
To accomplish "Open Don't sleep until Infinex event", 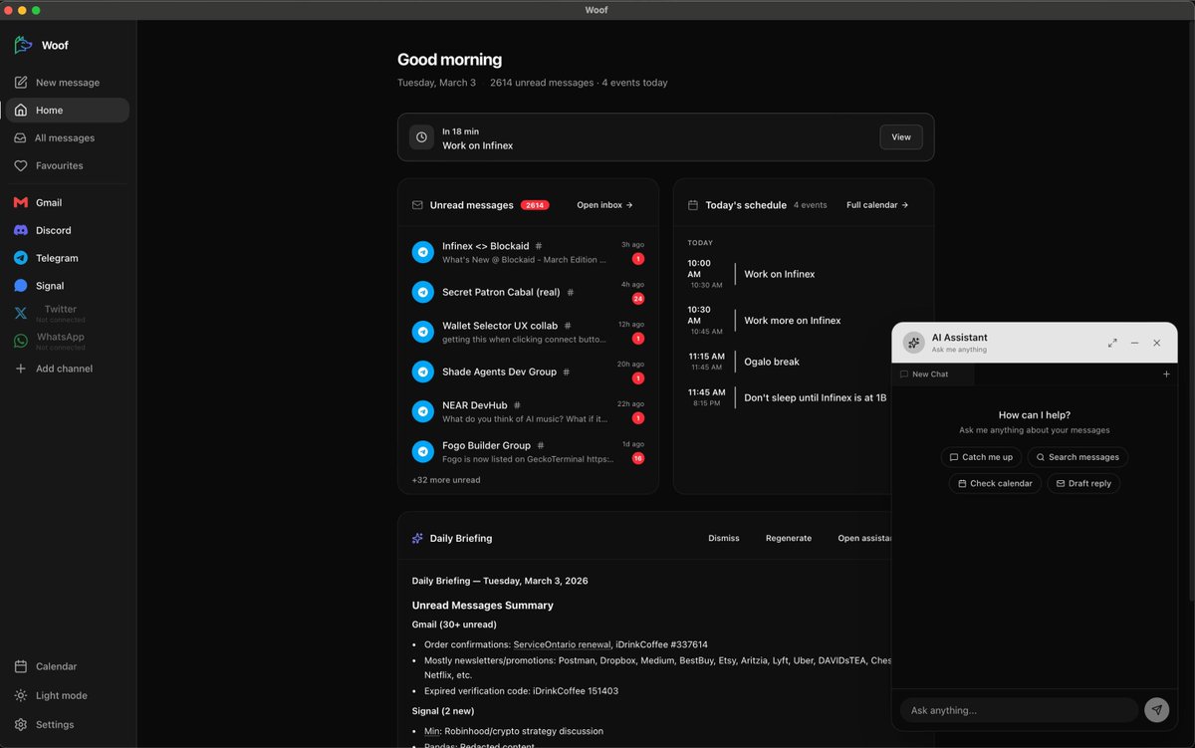I will (x=787, y=397).
